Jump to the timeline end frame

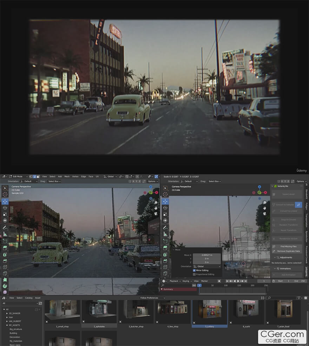pos(246,281)
